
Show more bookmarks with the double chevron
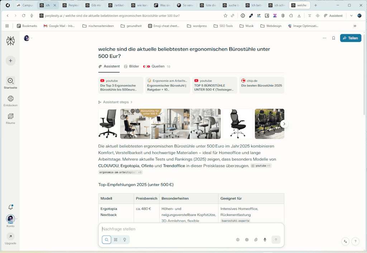tap(355, 26)
